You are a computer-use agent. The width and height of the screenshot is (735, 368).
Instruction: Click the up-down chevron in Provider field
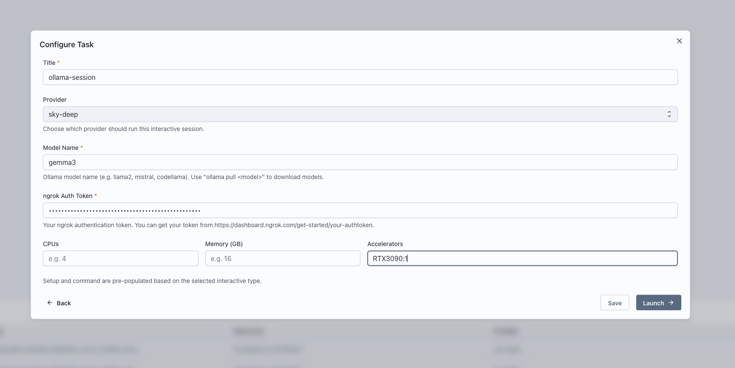669,114
